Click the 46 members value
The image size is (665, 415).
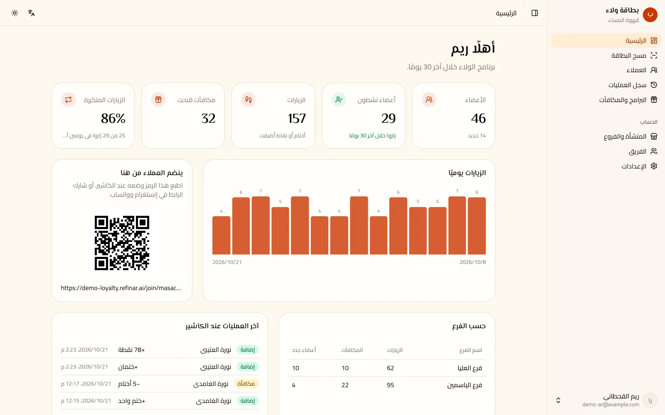[478, 119]
